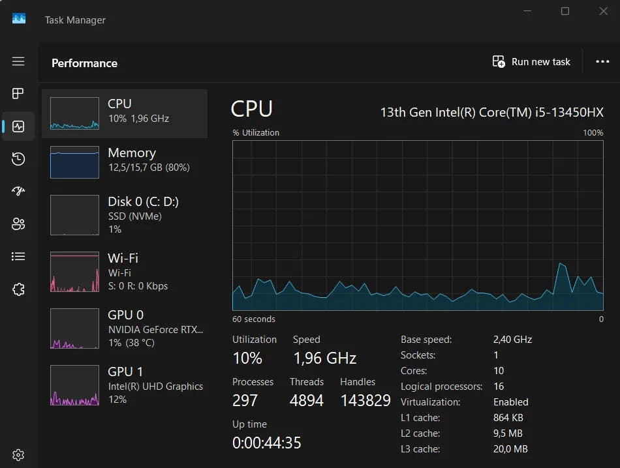Go to the Users page icon

click(18, 224)
